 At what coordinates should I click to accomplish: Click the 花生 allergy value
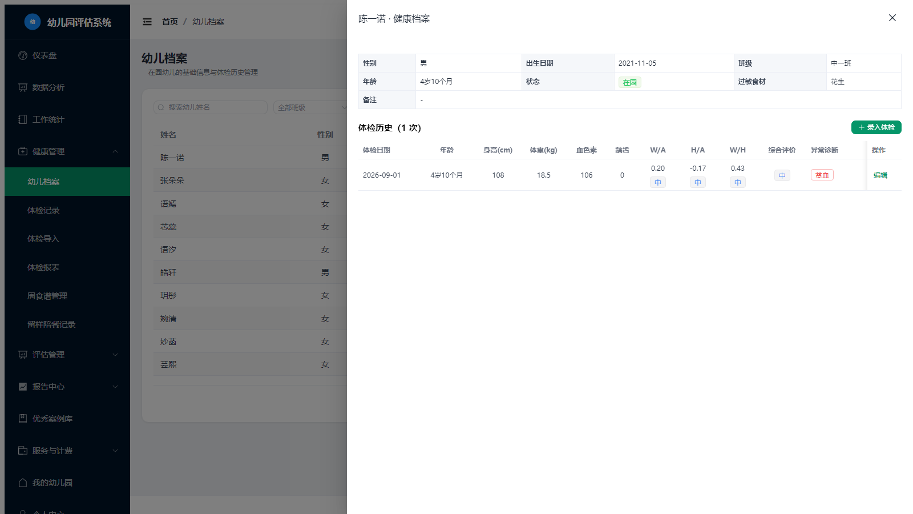[x=837, y=82]
